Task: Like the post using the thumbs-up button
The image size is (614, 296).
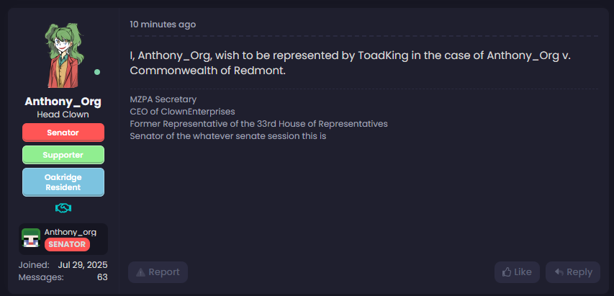Action: (x=517, y=272)
